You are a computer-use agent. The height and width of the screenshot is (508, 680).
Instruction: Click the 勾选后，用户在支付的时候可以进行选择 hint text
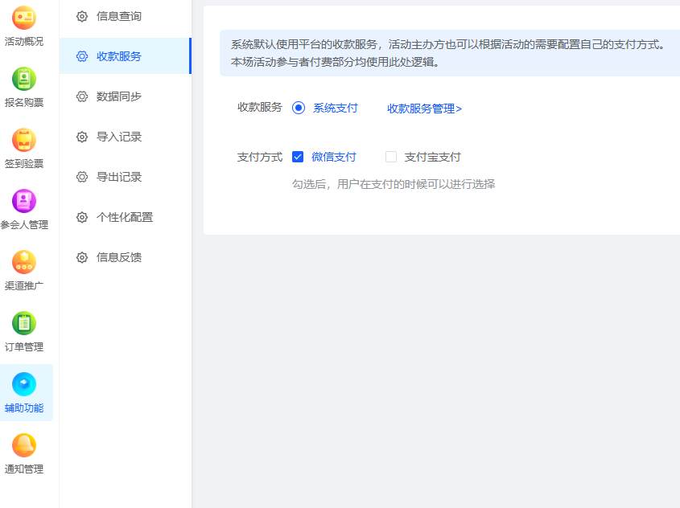[x=394, y=185]
